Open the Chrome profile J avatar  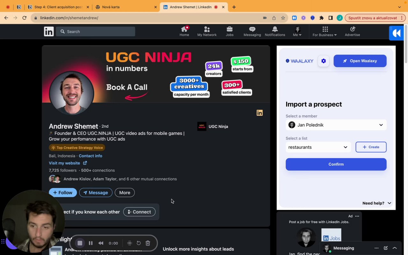click(339, 18)
